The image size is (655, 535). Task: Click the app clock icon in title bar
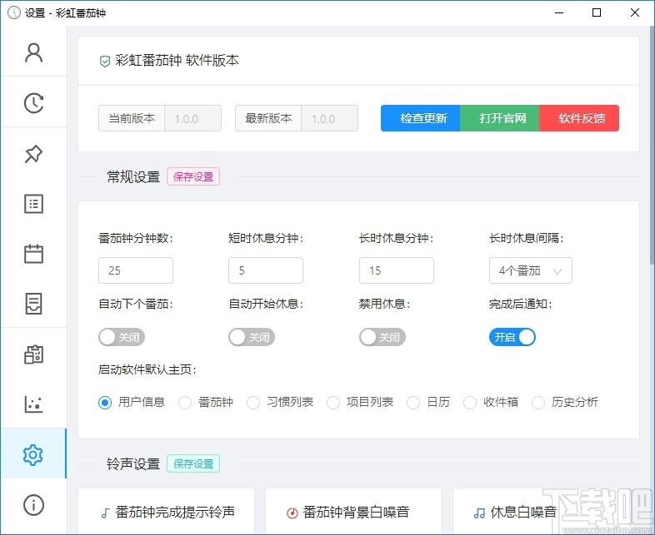[14, 12]
